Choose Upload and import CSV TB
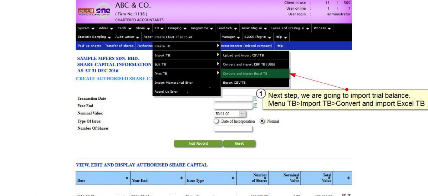Viewport: 428px width, 196px height. (255, 55)
